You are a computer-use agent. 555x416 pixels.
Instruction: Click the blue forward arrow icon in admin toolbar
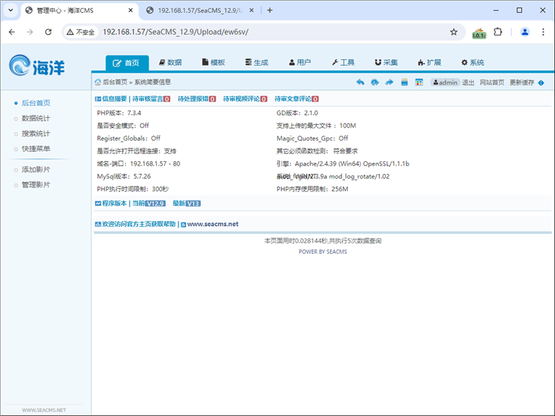[389, 83]
